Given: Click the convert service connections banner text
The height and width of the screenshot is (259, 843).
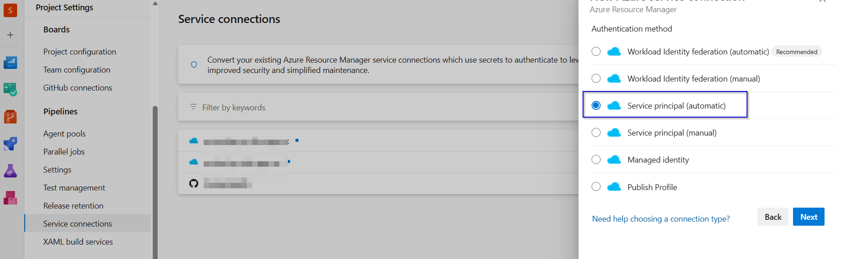Looking at the screenshot, I should 393,65.
